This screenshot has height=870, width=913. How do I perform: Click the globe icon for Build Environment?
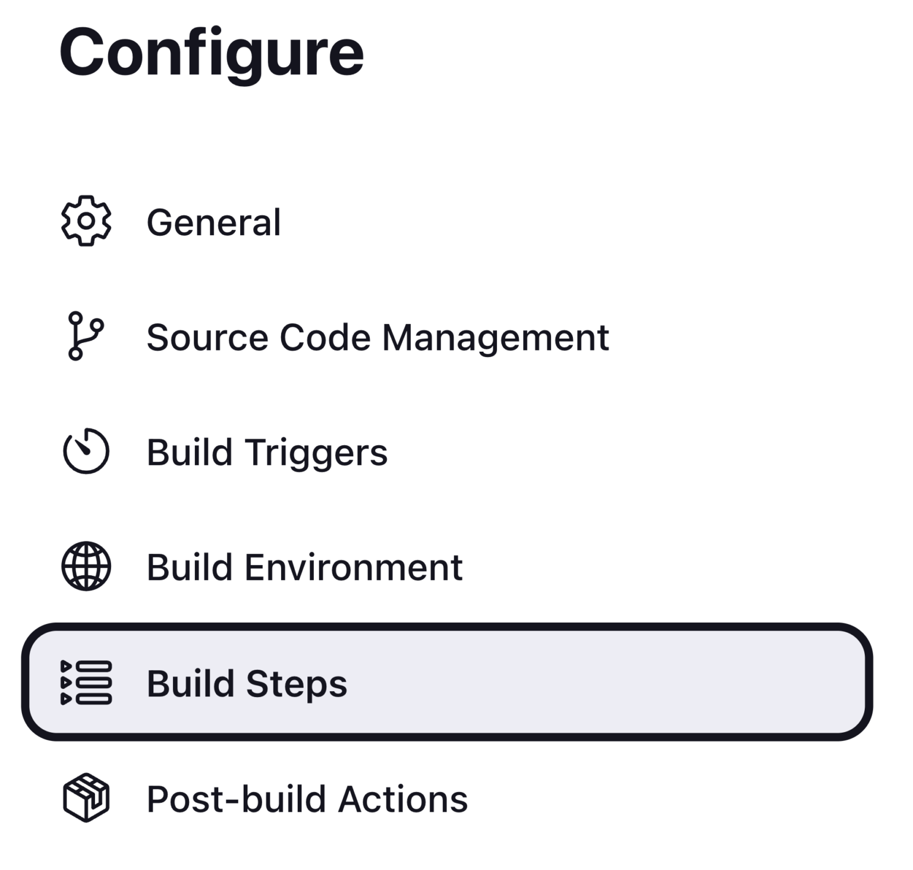tap(85, 566)
